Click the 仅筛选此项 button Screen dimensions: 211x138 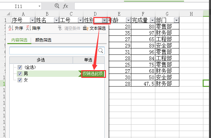(93, 74)
